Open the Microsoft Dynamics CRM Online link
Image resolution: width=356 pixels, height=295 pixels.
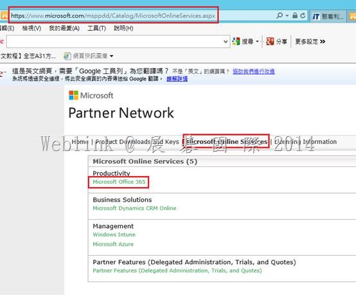click(x=134, y=208)
